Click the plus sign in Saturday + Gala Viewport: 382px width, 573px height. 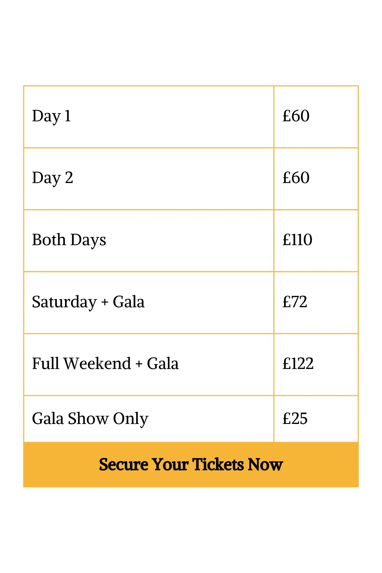(x=104, y=303)
